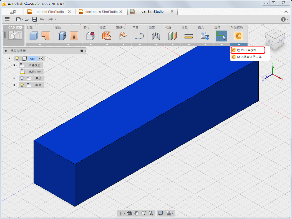
Task: Select the Zoom tool in navigation bar
Action: coord(144,213)
